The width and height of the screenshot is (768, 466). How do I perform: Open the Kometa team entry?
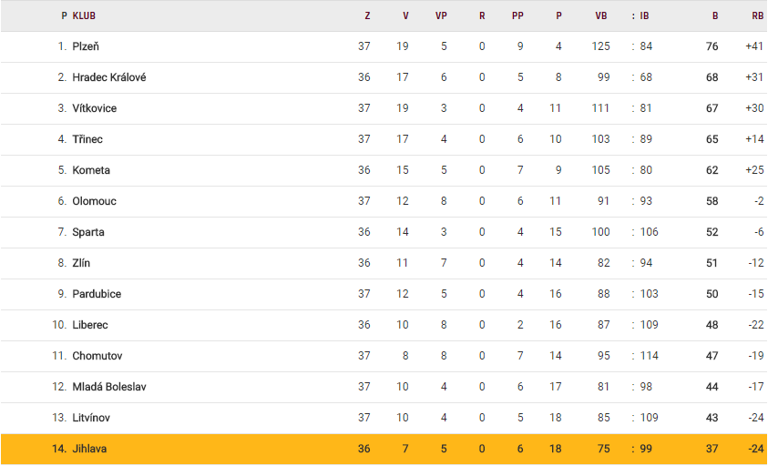tap(91, 170)
